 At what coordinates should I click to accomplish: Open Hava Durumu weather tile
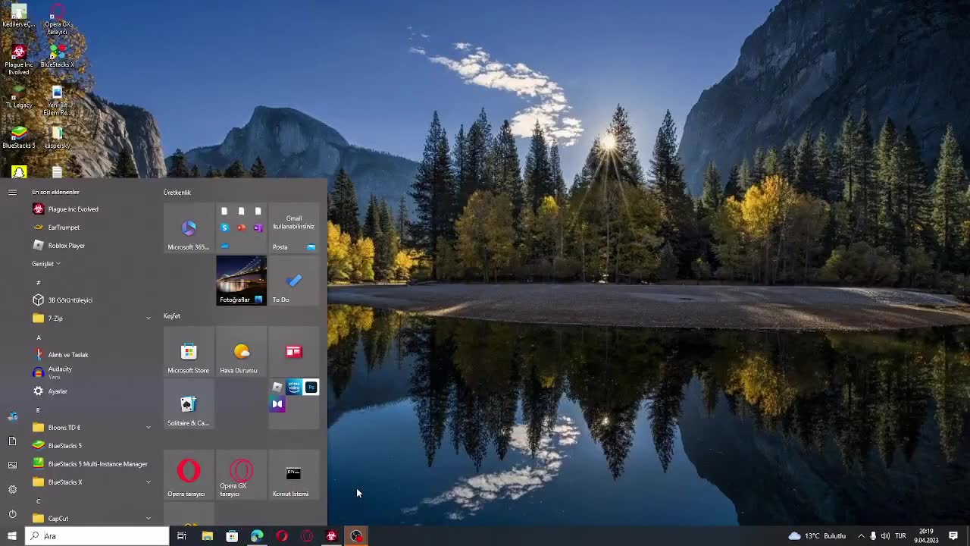(x=241, y=356)
